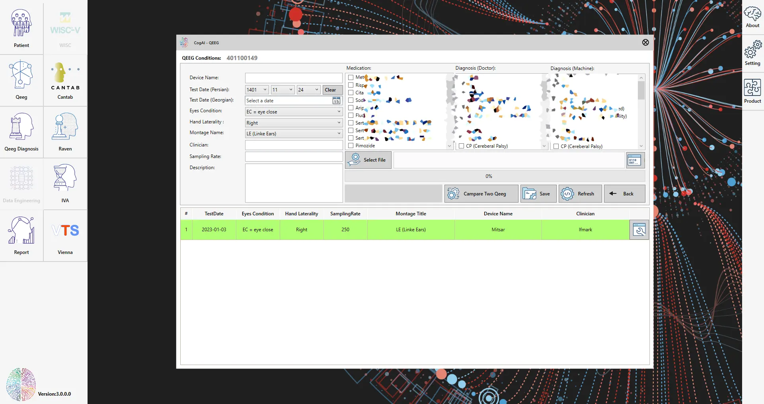The image size is (764, 404).
Task: Open the About menu item
Action: click(752, 18)
